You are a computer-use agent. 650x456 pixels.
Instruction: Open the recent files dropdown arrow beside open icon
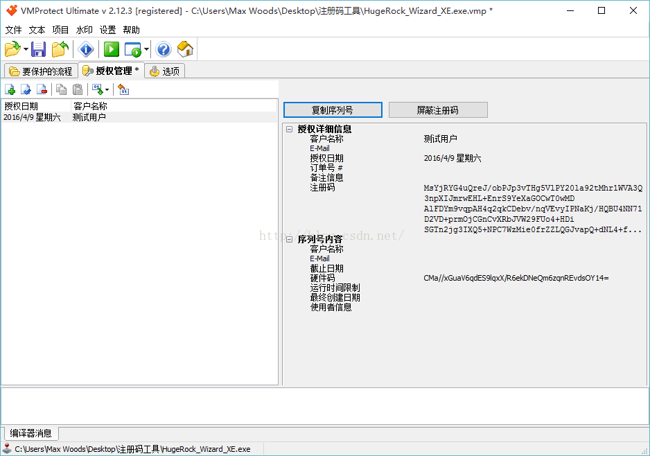pyautogui.click(x=26, y=49)
